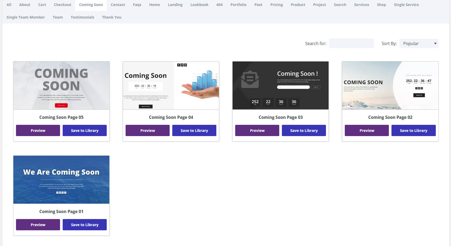Click the Coming Soon Page 05 thumbnail
The width and height of the screenshot is (451, 246).
click(x=61, y=86)
